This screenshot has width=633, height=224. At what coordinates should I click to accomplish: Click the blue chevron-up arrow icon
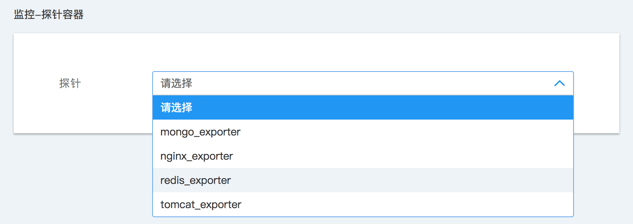point(559,83)
